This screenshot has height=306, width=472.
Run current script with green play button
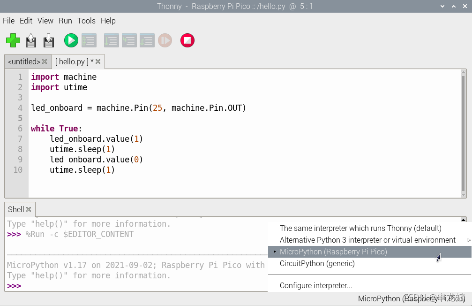(71, 40)
